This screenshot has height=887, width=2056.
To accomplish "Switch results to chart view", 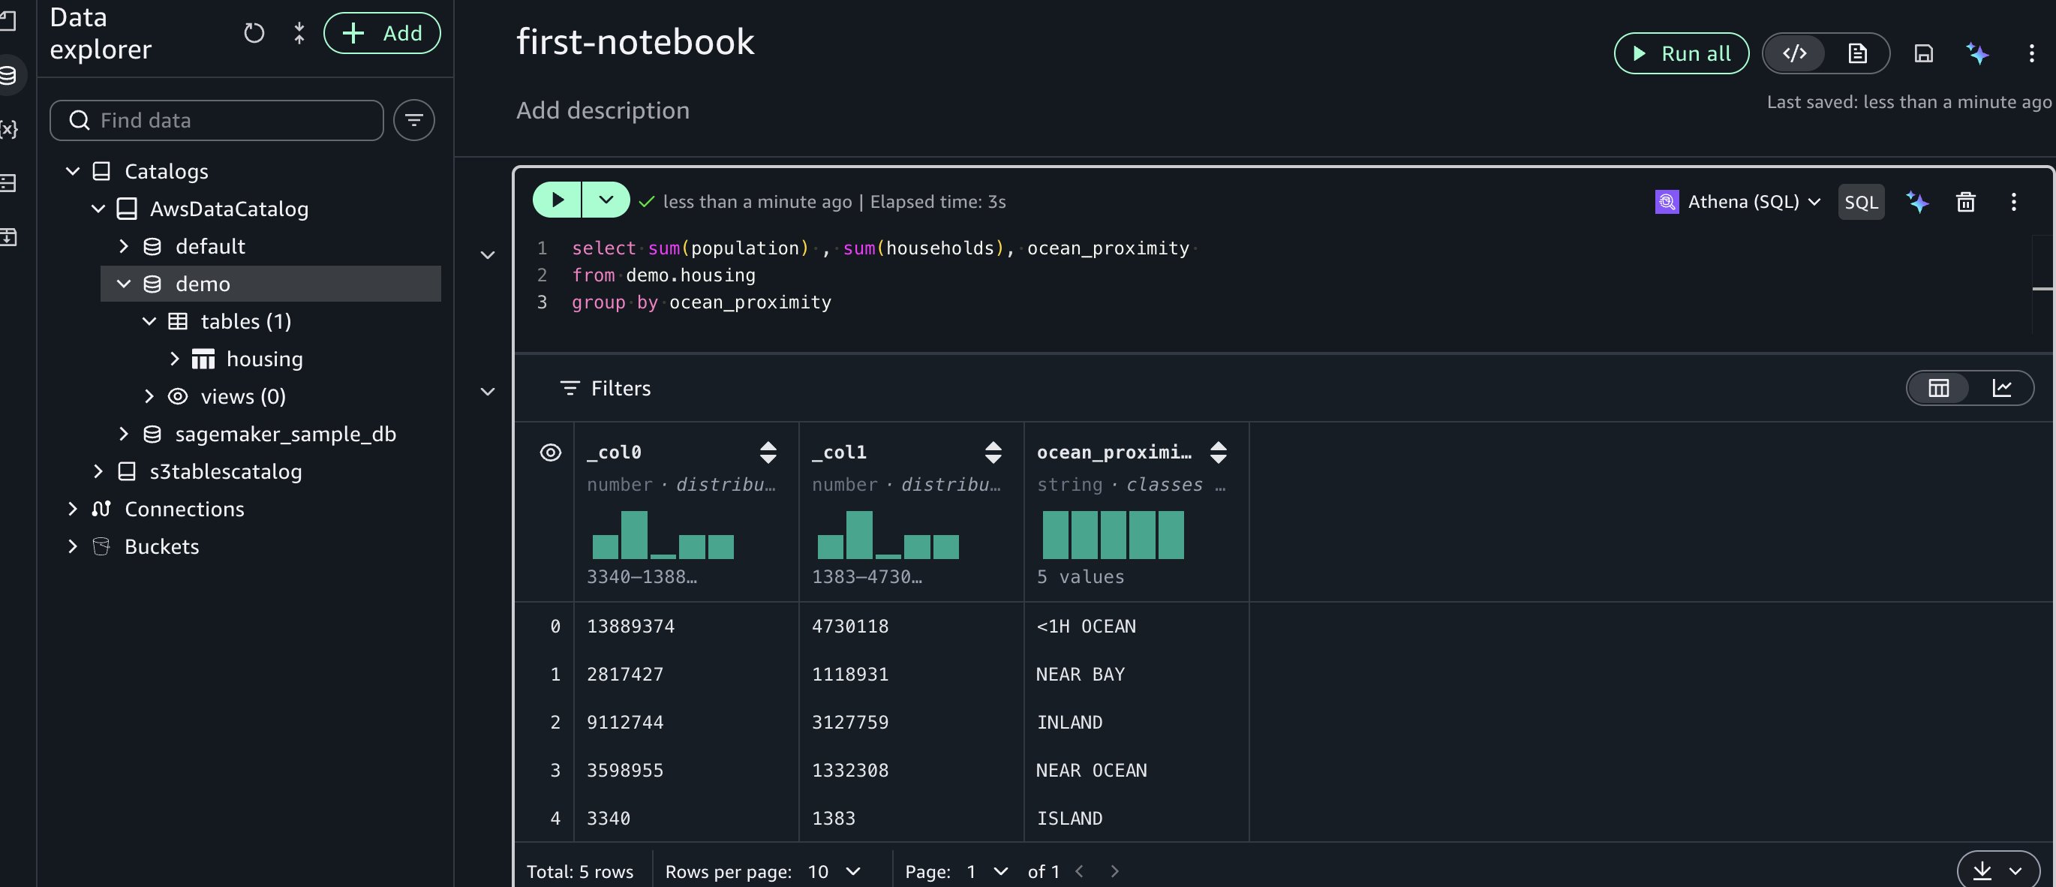I will (2002, 389).
